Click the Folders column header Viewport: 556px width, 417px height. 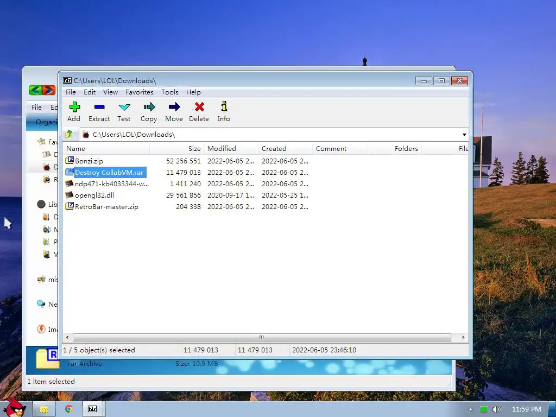click(394, 149)
